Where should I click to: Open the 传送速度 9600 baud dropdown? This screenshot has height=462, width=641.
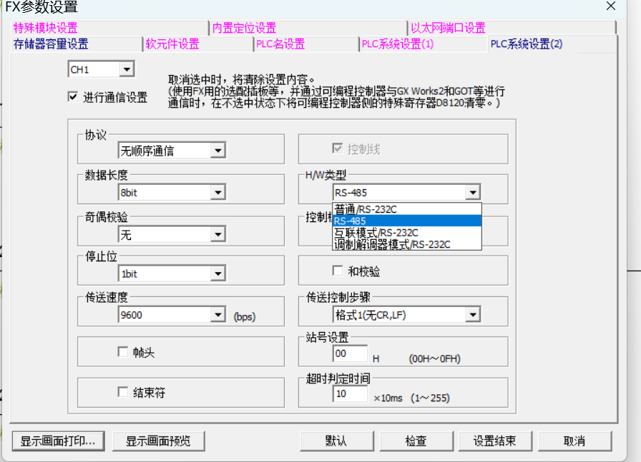pyautogui.click(x=218, y=315)
